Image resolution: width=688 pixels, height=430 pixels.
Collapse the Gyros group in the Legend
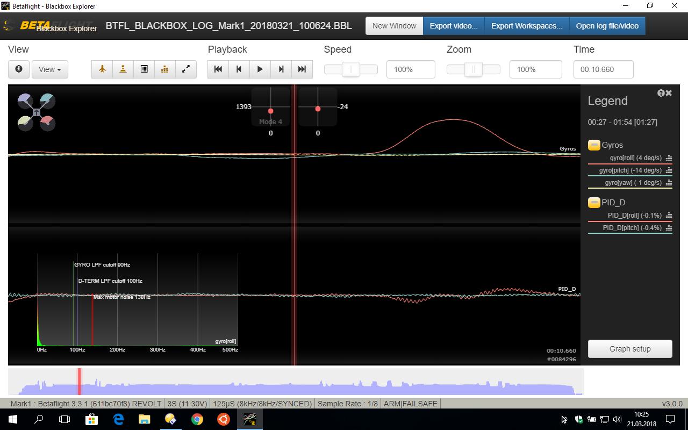594,145
